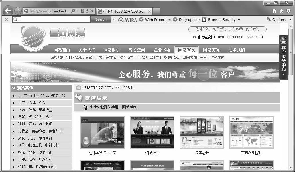Close the Avira toolbar with X
The width and height of the screenshot is (295, 172).
pos(6,19)
